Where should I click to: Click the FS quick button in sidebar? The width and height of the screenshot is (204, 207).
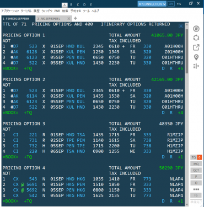pyautogui.click(x=196, y=195)
